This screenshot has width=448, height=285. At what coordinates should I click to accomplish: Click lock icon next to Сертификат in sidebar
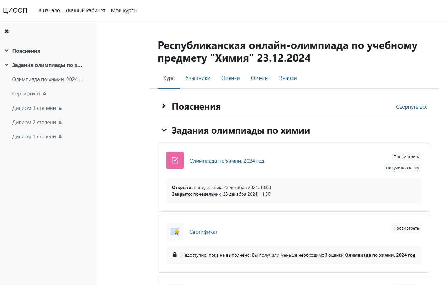pyautogui.click(x=45, y=94)
